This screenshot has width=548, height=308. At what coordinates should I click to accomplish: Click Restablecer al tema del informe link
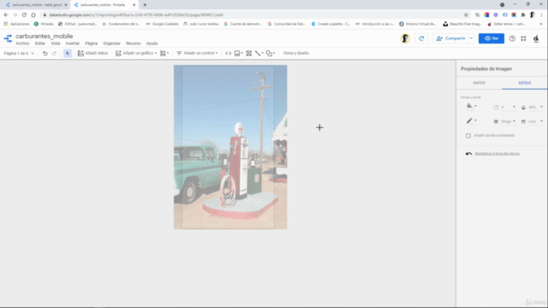coord(497,154)
